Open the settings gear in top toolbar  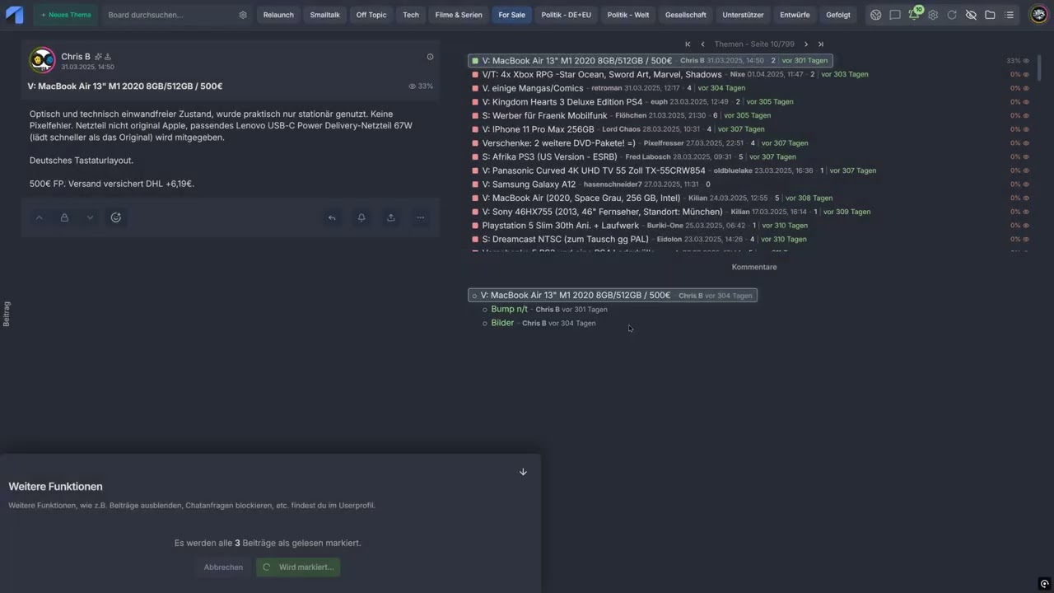pyautogui.click(x=933, y=15)
